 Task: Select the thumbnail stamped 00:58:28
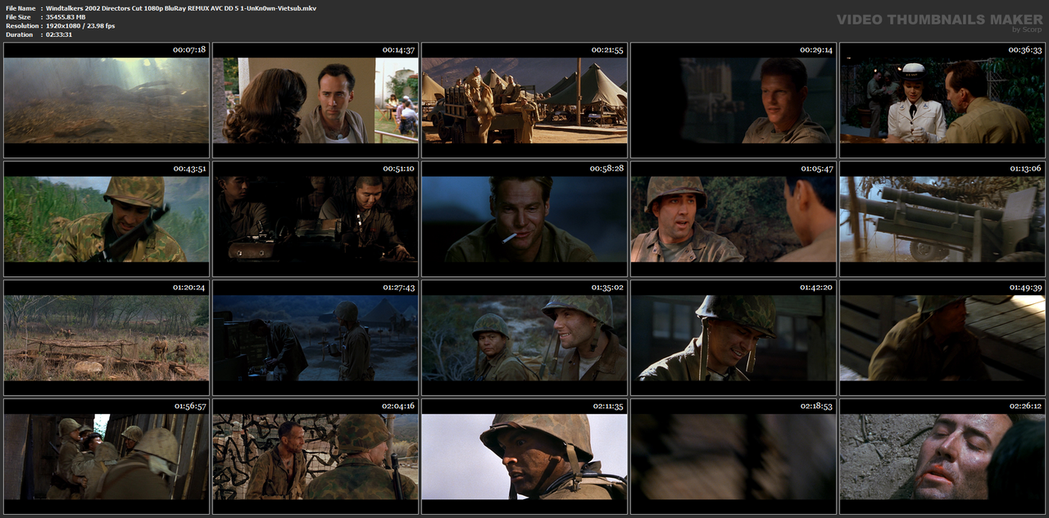click(524, 219)
